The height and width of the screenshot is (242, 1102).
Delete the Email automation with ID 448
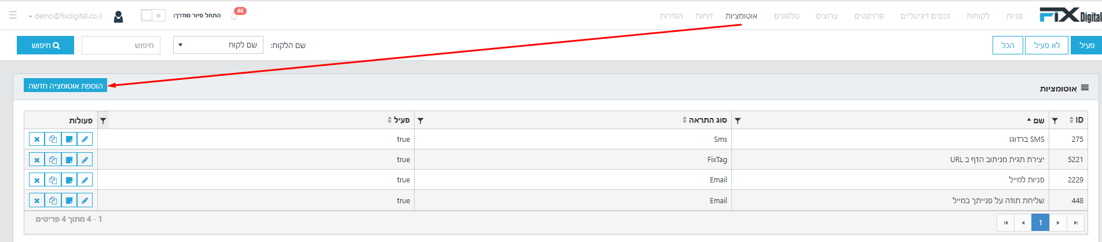pyautogui.click(x=36, y=200)
